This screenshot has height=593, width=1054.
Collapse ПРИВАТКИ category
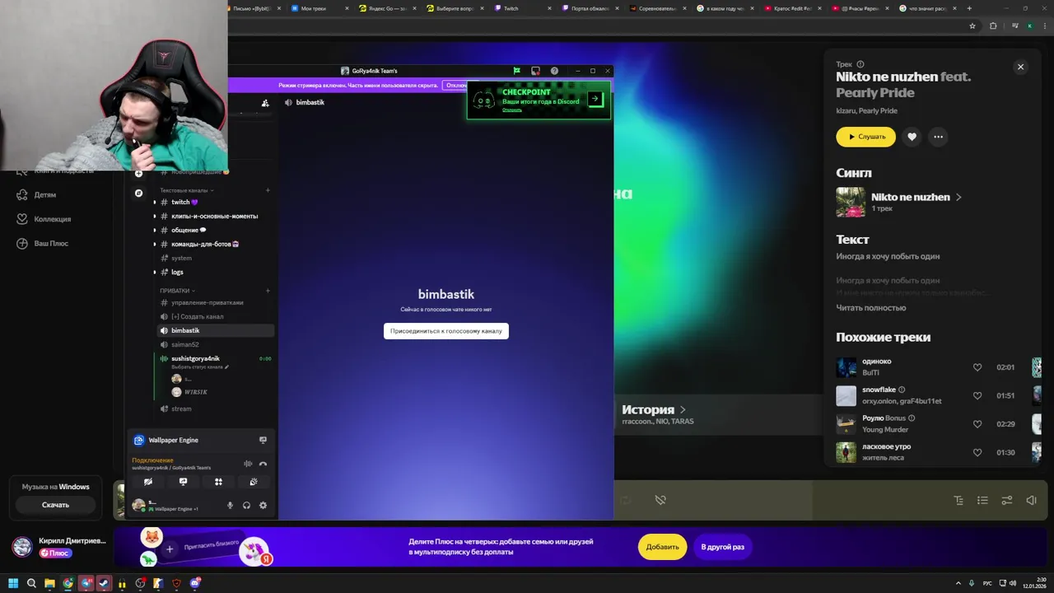[177, 291]
